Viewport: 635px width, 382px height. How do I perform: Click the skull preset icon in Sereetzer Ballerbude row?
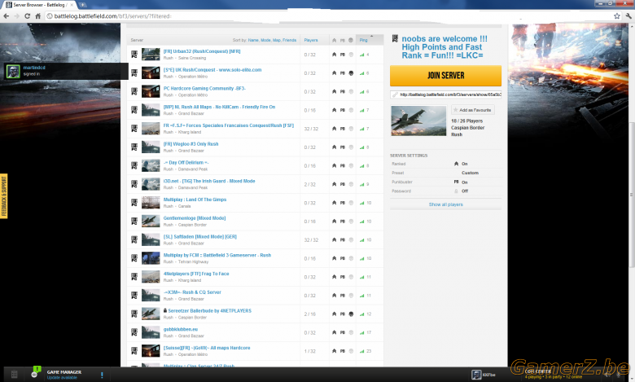click(x=351, y=314)
